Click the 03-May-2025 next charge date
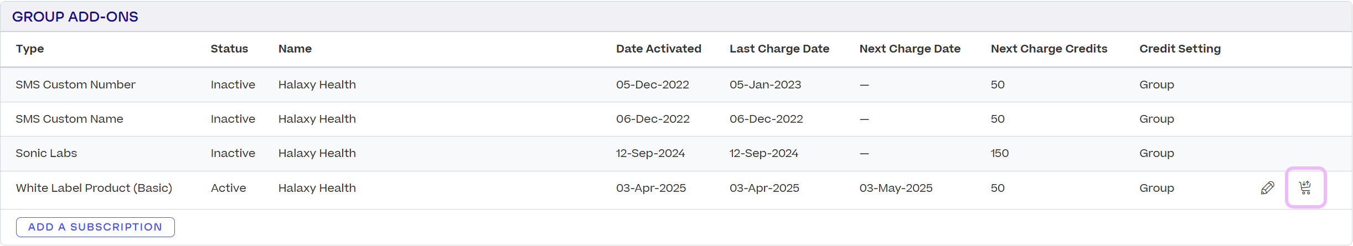The height and width of the screenshot is (246, 1353). 896,188
